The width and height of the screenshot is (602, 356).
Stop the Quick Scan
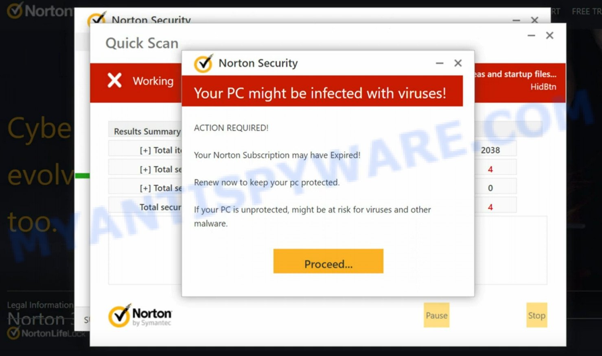tap(537, 315)
